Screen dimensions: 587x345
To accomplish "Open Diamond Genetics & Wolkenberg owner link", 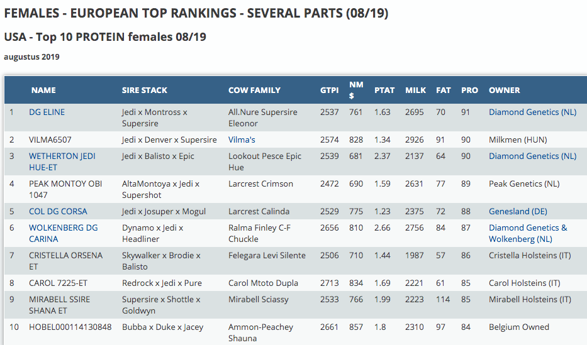I will coord(527,227).
